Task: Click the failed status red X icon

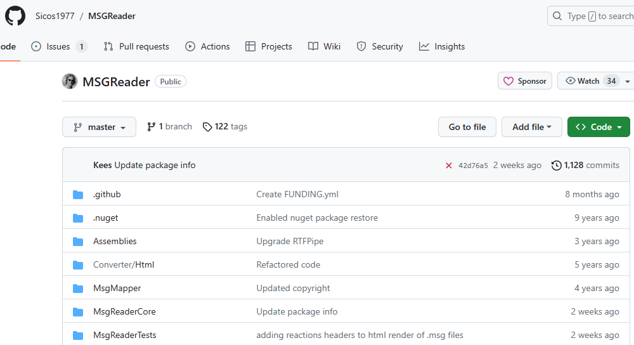Action: tap(448, 166)
